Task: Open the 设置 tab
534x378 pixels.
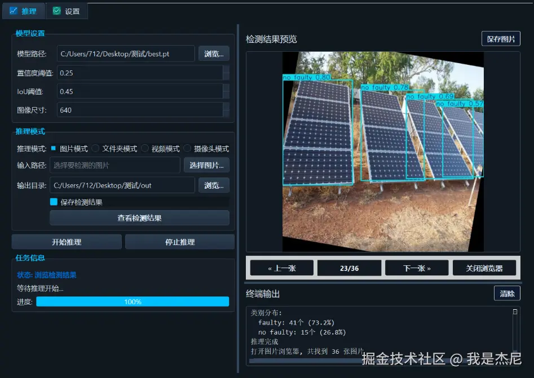Action: (66, 11)
